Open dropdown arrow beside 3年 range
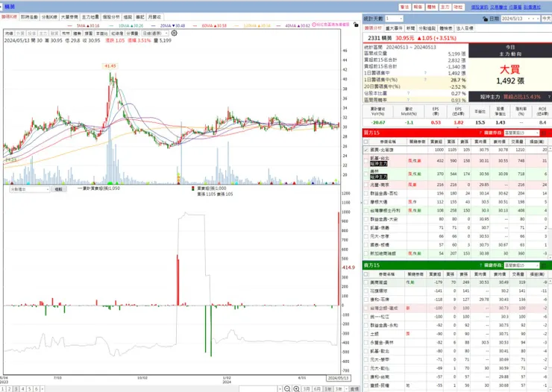This screenshot has height=392, width=552. 346,389
